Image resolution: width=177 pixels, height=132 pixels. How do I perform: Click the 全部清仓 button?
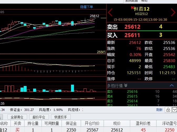[x=17, y=117]
